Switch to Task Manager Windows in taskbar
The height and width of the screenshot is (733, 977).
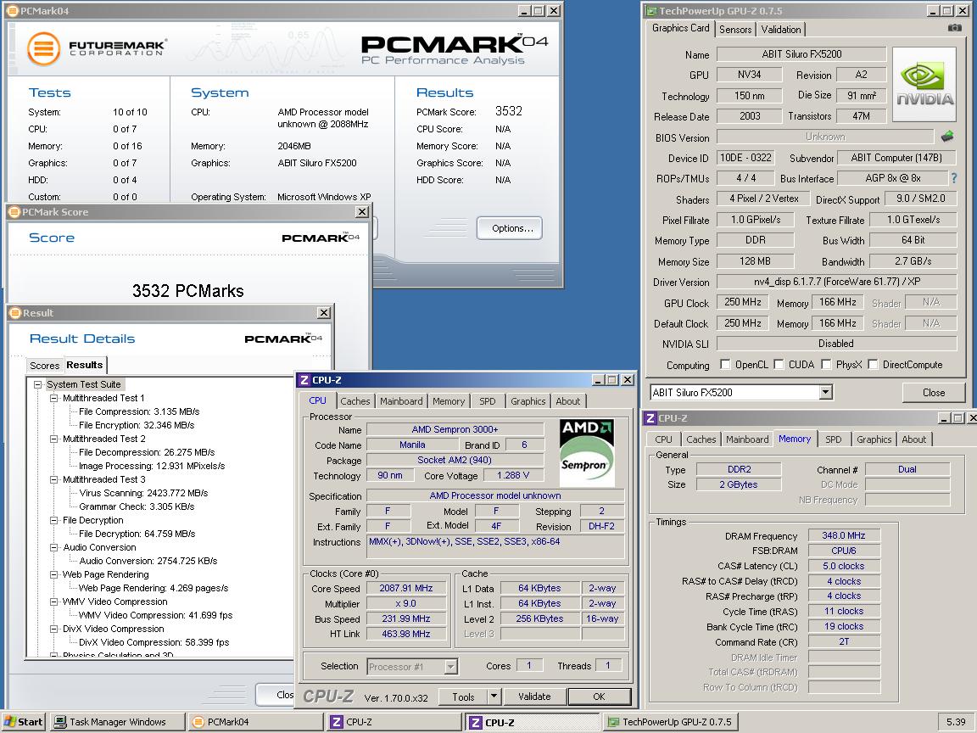click(118, 722)
